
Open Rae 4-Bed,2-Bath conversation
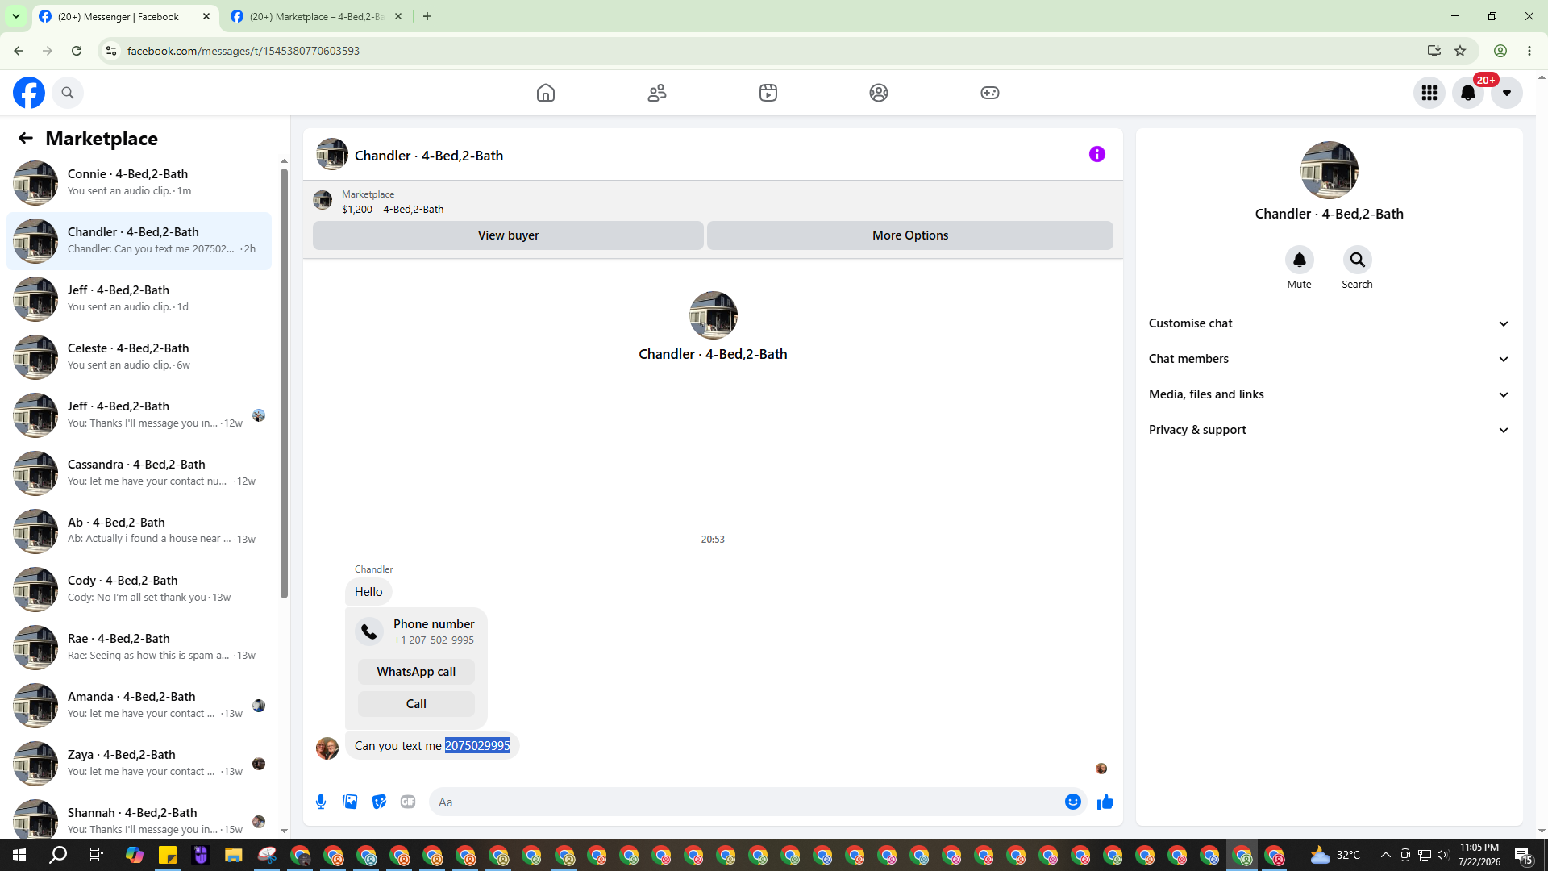[x=139, y=647]
